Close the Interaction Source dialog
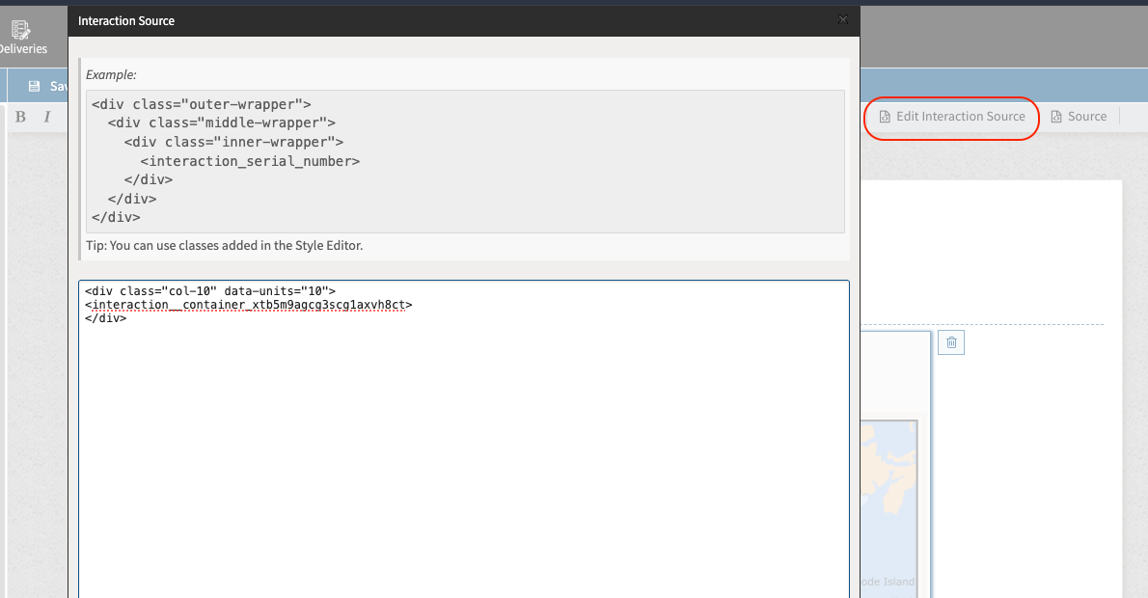The height and width of the screenshot is (598, 1148). tap(842, 19)
